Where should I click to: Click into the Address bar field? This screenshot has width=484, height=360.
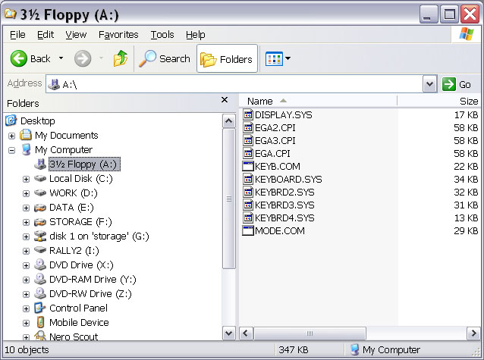tap(234, 84)
